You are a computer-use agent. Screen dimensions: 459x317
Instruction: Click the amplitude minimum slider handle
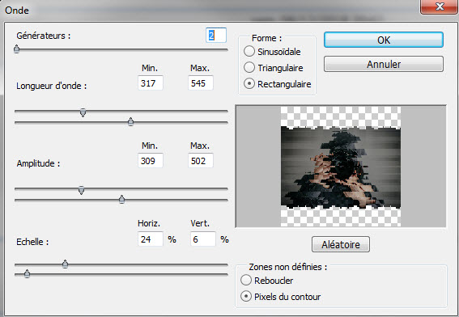pos(82,190)
